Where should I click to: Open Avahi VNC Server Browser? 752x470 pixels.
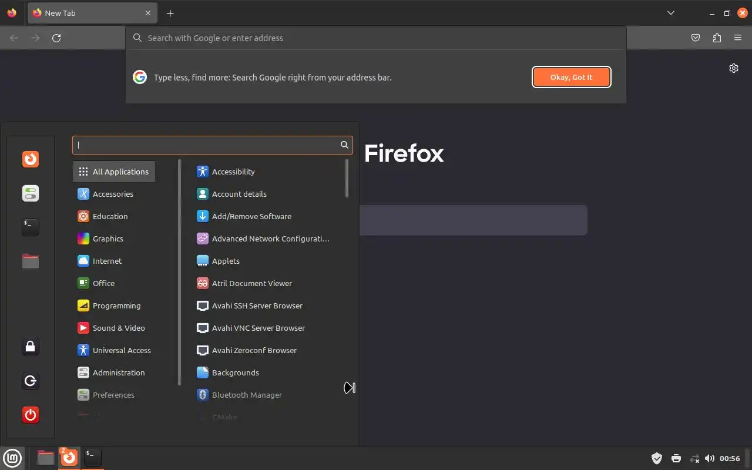[251, 328]
